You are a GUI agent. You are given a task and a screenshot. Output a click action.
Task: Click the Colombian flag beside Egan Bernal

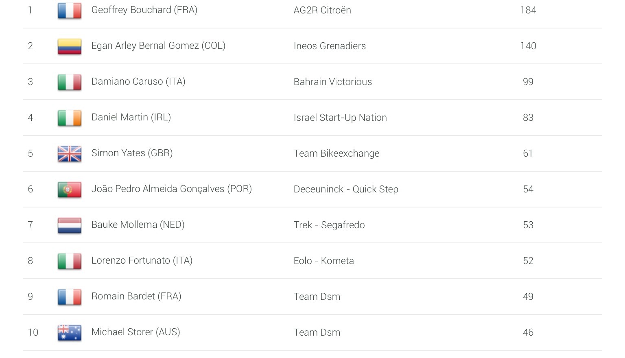point(70,46)
